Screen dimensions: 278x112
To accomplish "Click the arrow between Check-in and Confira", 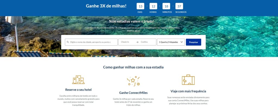I will [x=137, y=42].
